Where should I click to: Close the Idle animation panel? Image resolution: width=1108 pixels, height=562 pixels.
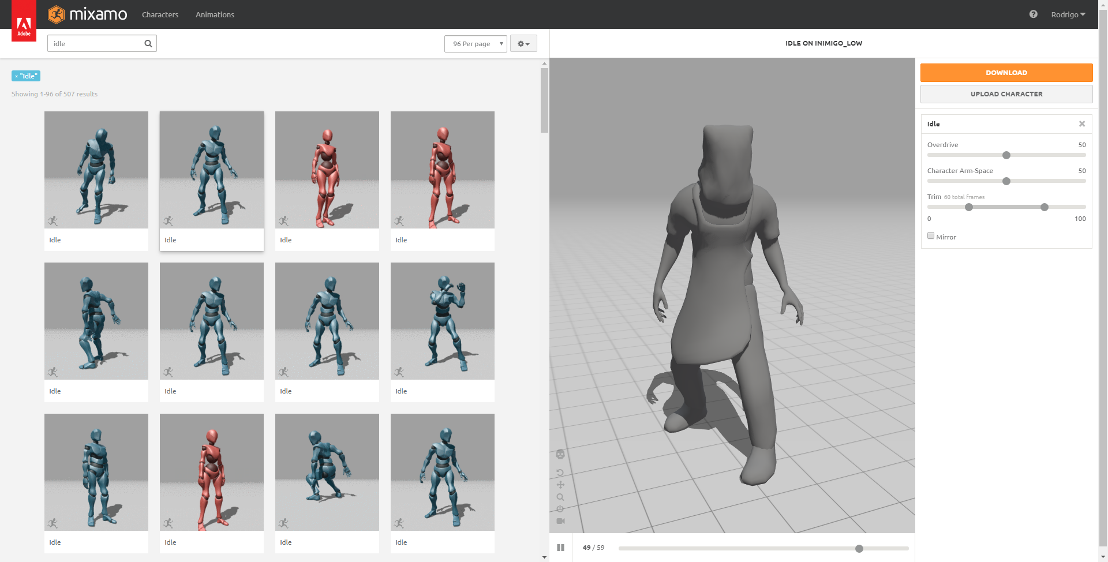pos(1082,124)
